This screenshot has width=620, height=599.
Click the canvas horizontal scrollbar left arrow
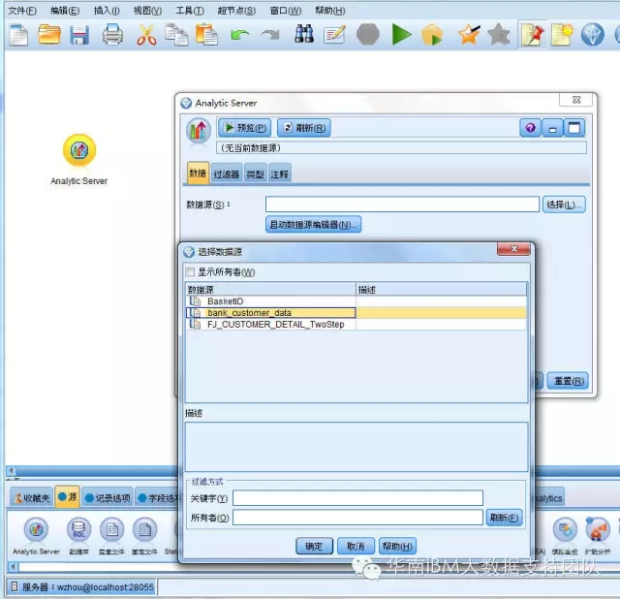[x=11, y=470]
